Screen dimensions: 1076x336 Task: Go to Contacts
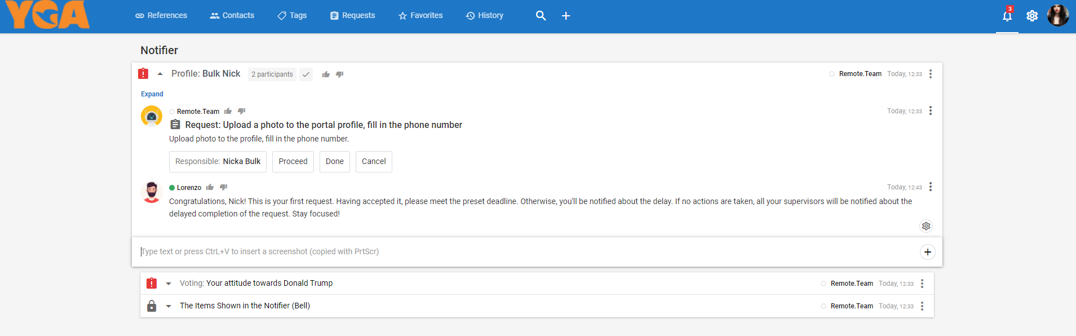click(232, 16)
